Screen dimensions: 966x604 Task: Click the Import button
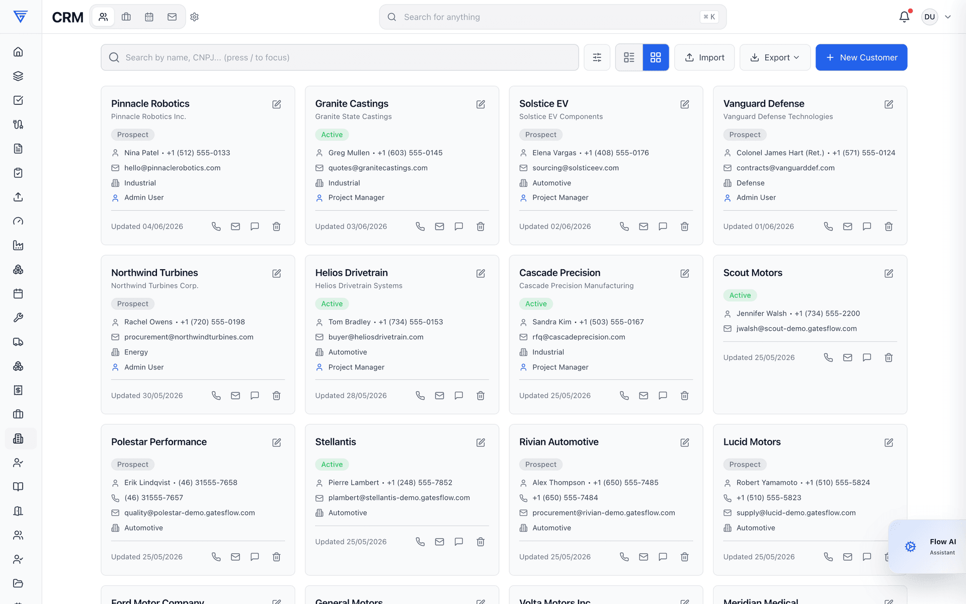[704, 57]
